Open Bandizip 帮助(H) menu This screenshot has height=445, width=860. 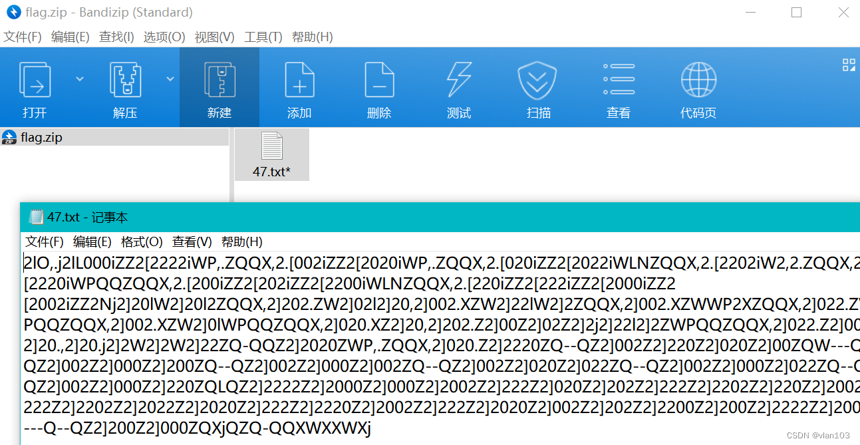coord(313,37)
